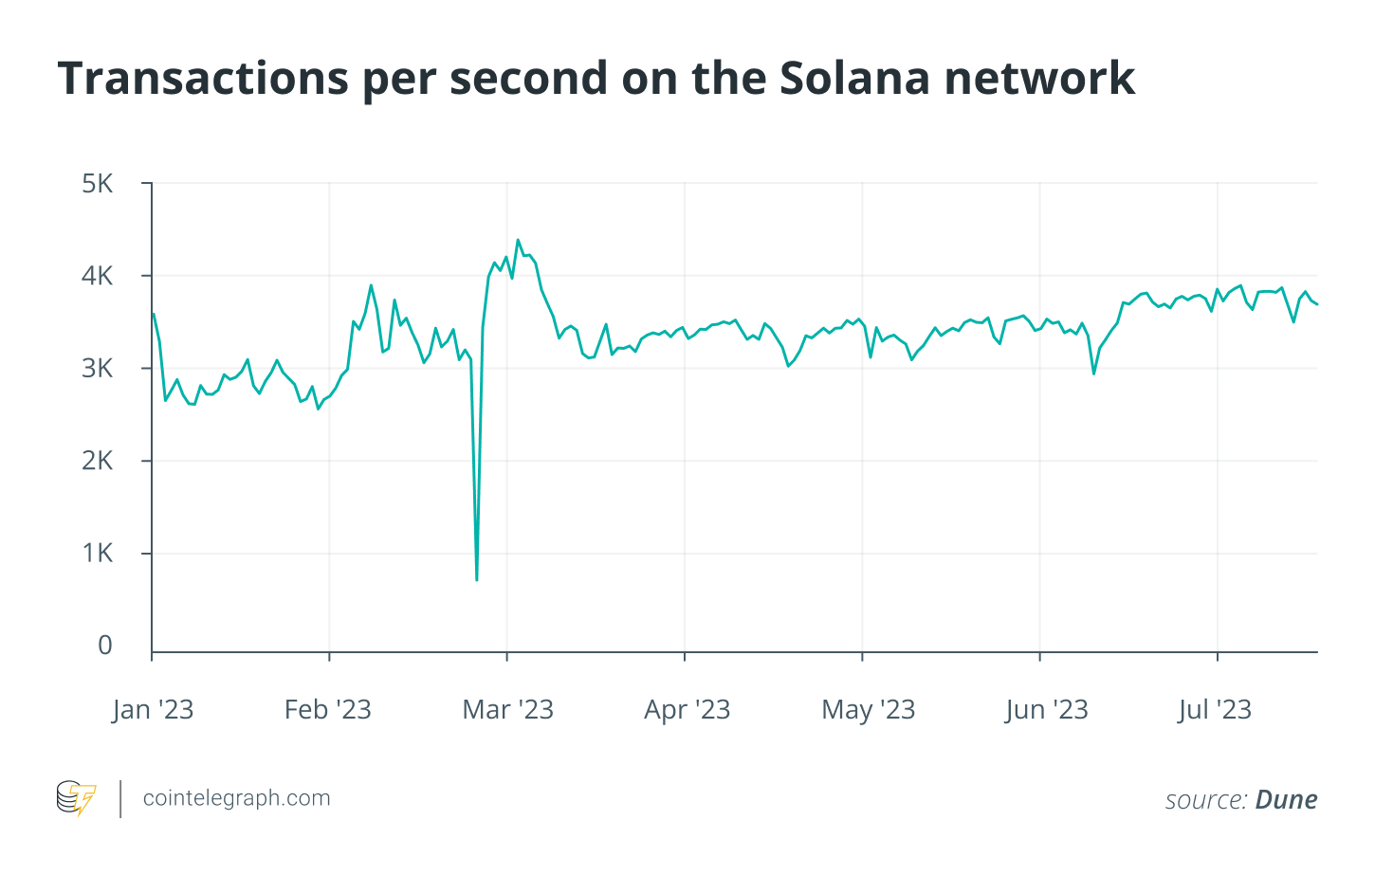Click the highest peak of the line

point(518,241)
